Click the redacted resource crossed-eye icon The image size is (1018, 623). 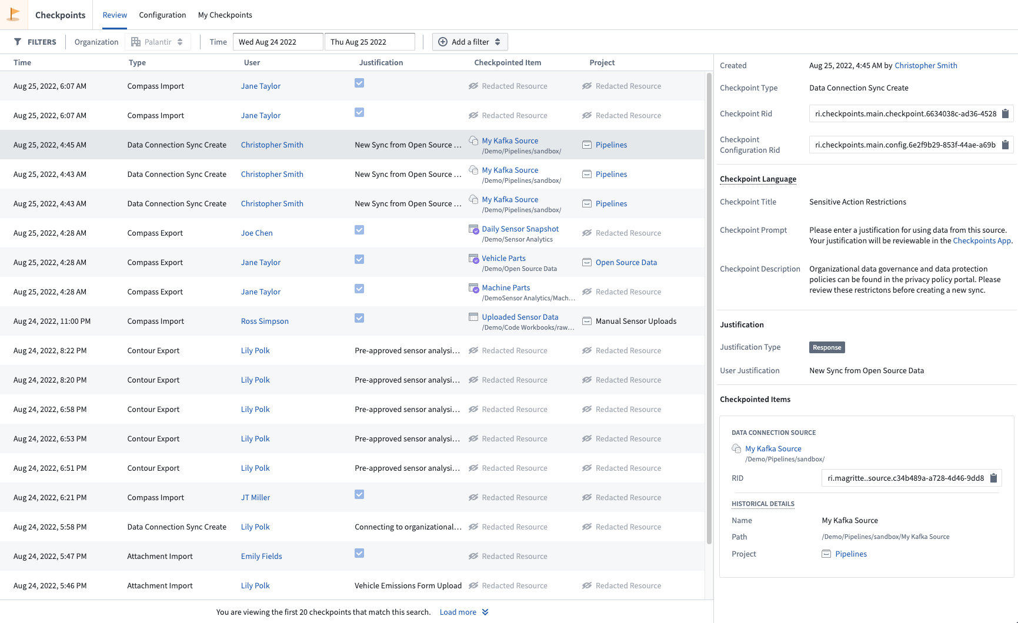pos(473,86)
